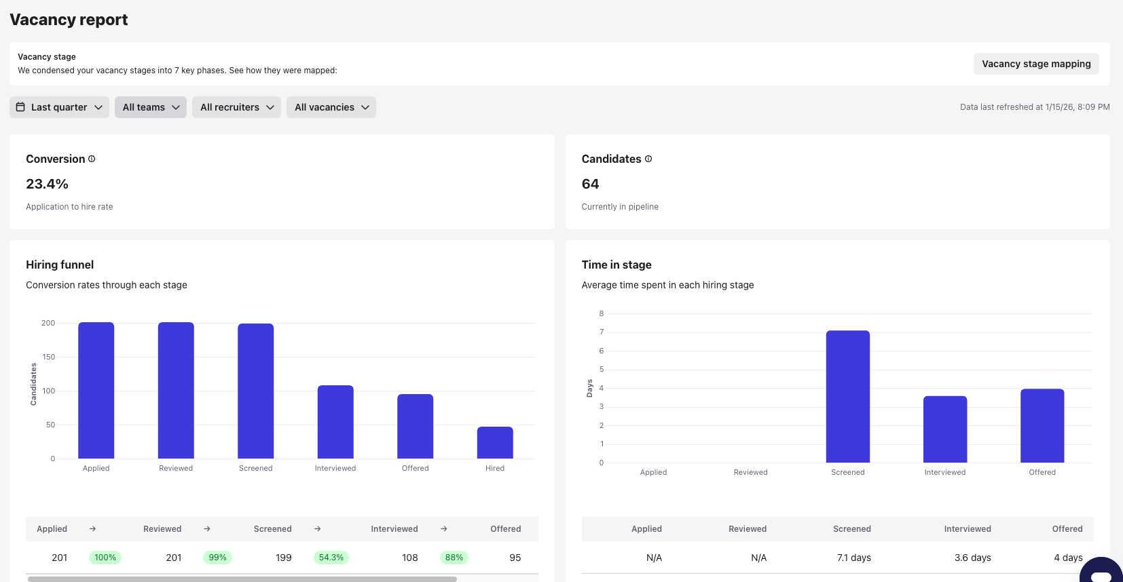
Task: Open the chat widget bubble
Action: point(1101,573)
